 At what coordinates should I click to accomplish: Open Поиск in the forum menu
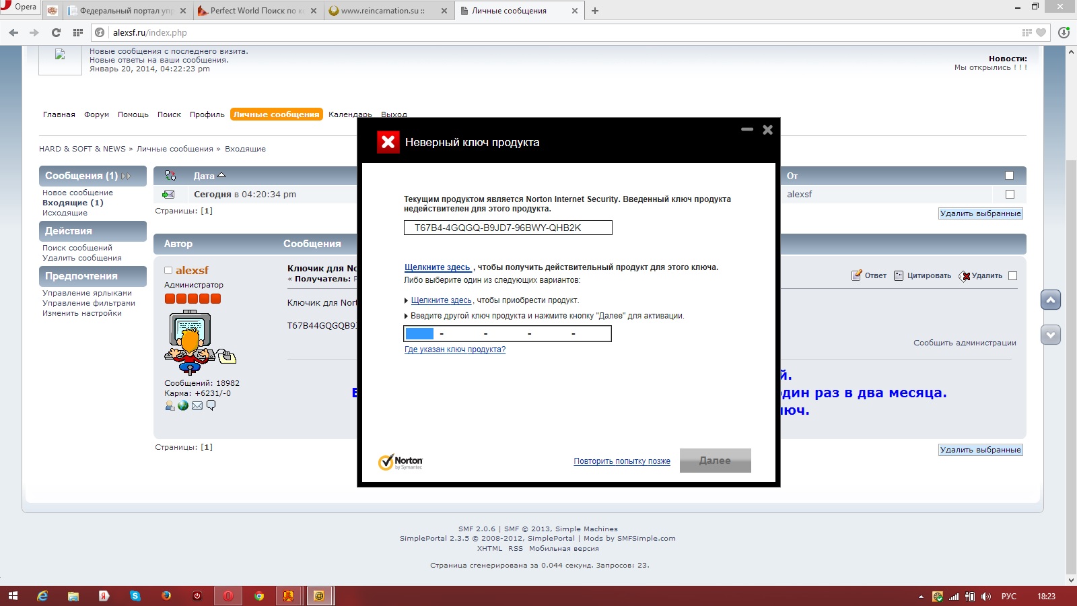[169, 114]
